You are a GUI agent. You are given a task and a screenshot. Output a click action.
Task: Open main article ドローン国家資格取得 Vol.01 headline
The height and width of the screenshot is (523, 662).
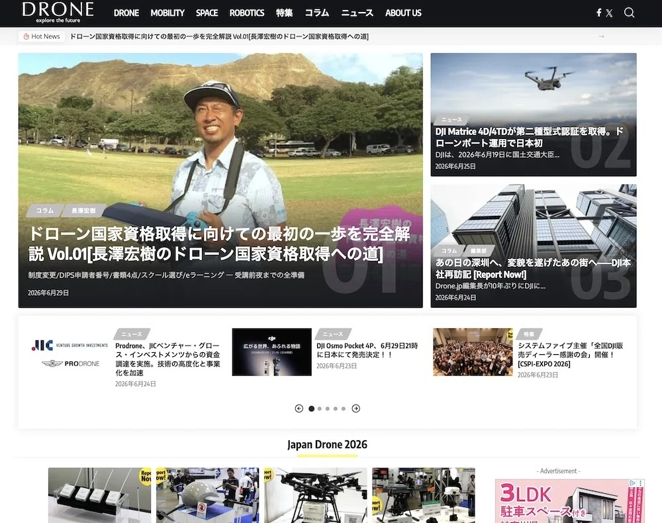(x=219, y=244)
